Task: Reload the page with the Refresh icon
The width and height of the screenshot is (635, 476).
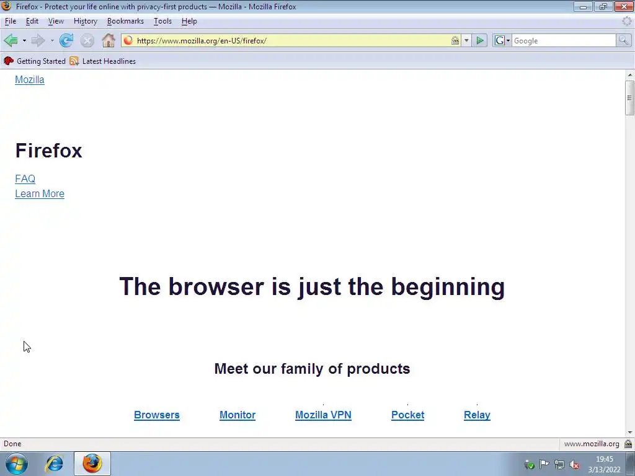Action: 66,40
